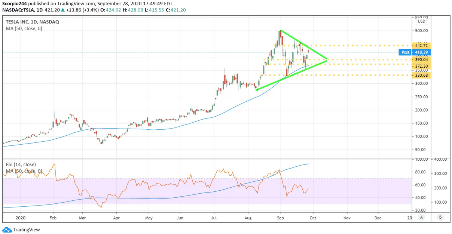Click the MA legend under RSI
Image resolution: width=452 pixels, height=234 pixels.
tap(24, 171)
